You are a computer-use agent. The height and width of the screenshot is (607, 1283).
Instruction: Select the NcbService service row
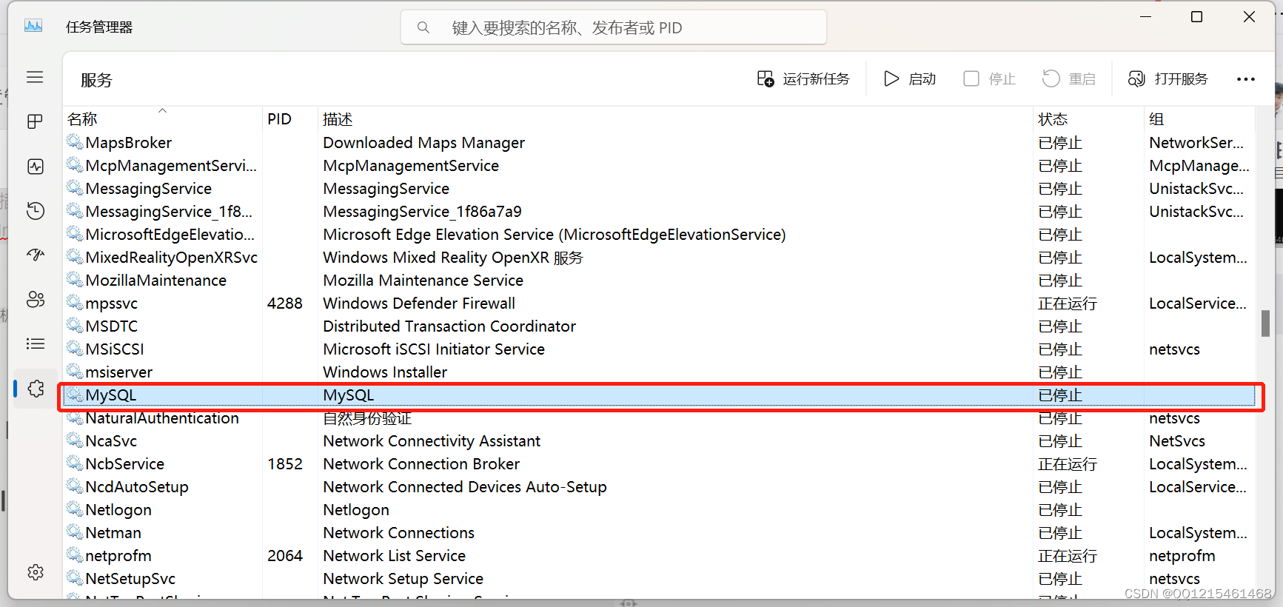click(x=659, y=464)
